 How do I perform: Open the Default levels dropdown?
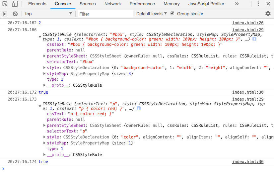point(151,14)
